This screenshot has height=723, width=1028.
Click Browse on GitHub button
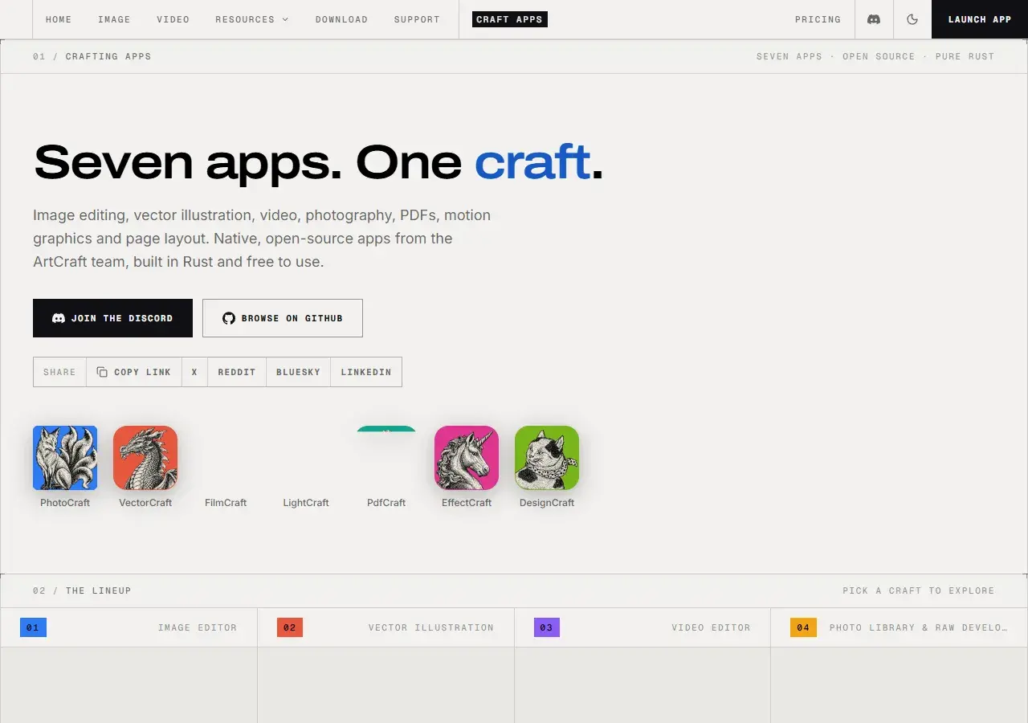tap(283, 318)
